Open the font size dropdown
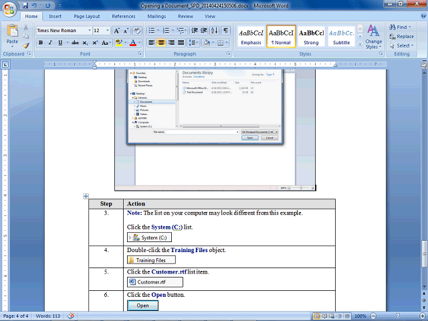Viewport: 428px width, 321px height. pyautogui.click(x=108, y=31)
